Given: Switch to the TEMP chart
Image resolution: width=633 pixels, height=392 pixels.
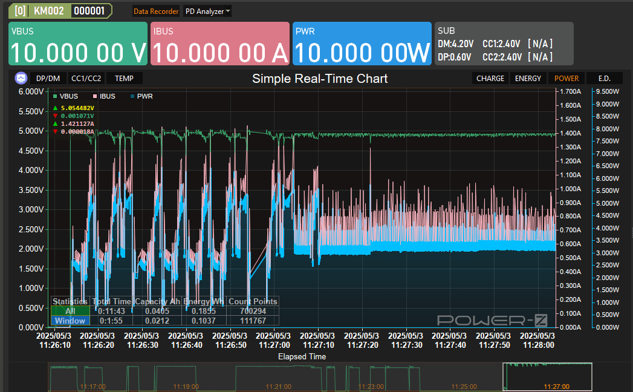Looking at the screenshot, I should [124, 78].
